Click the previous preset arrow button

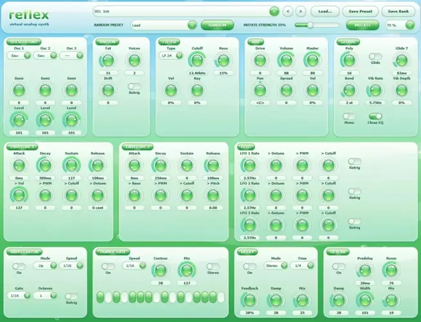(x=288, y=12)
